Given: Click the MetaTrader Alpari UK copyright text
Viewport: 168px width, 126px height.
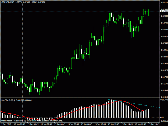Looking at the screenshot, I should tap(32, 121).
